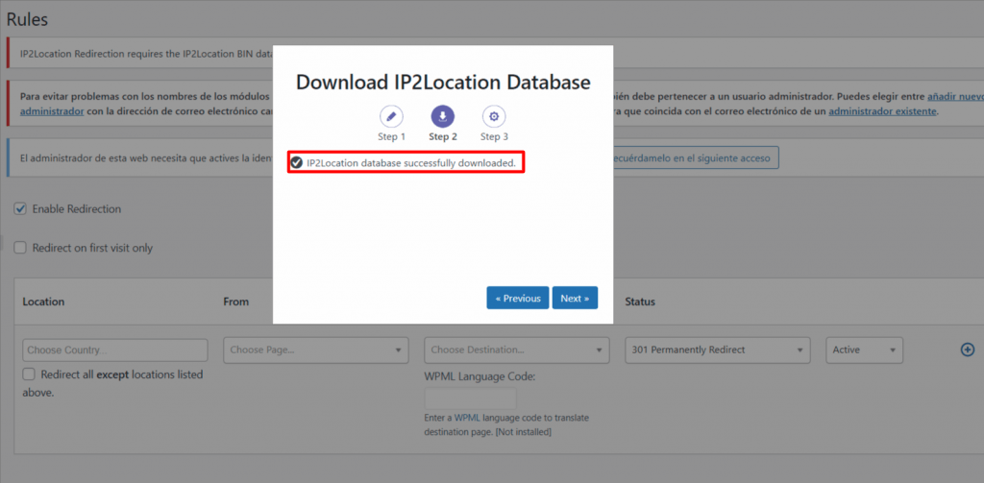This screenshot has height=483, width=984.
Task: Return to Previous step in wizard
Action: [518, 298]
